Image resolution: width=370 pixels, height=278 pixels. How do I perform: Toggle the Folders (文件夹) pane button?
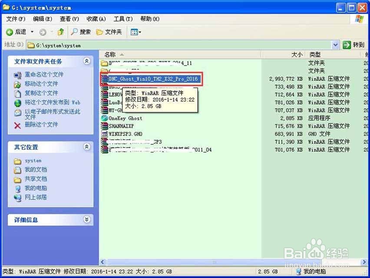[109, 32]
